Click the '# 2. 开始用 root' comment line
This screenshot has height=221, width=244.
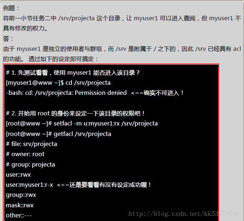click(75, 113)
